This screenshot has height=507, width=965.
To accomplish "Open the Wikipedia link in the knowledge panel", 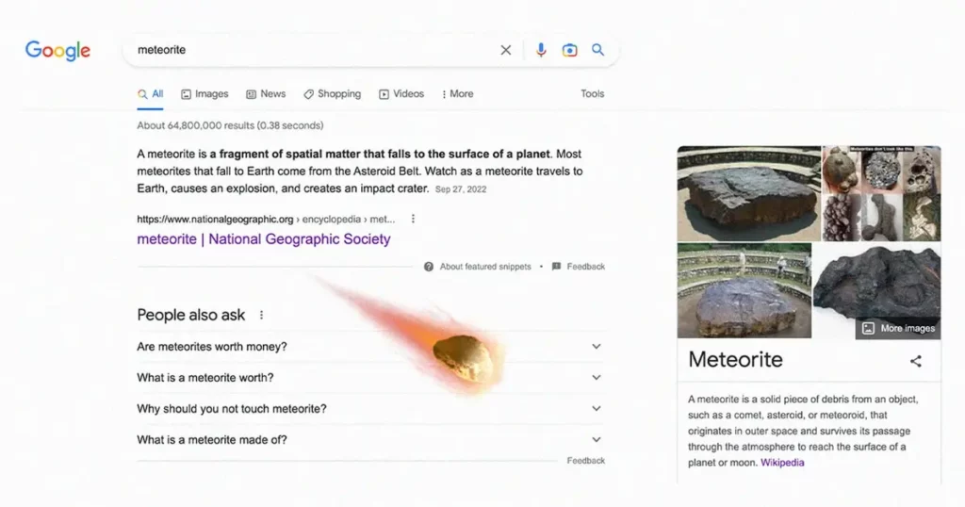I will point(782,463).
